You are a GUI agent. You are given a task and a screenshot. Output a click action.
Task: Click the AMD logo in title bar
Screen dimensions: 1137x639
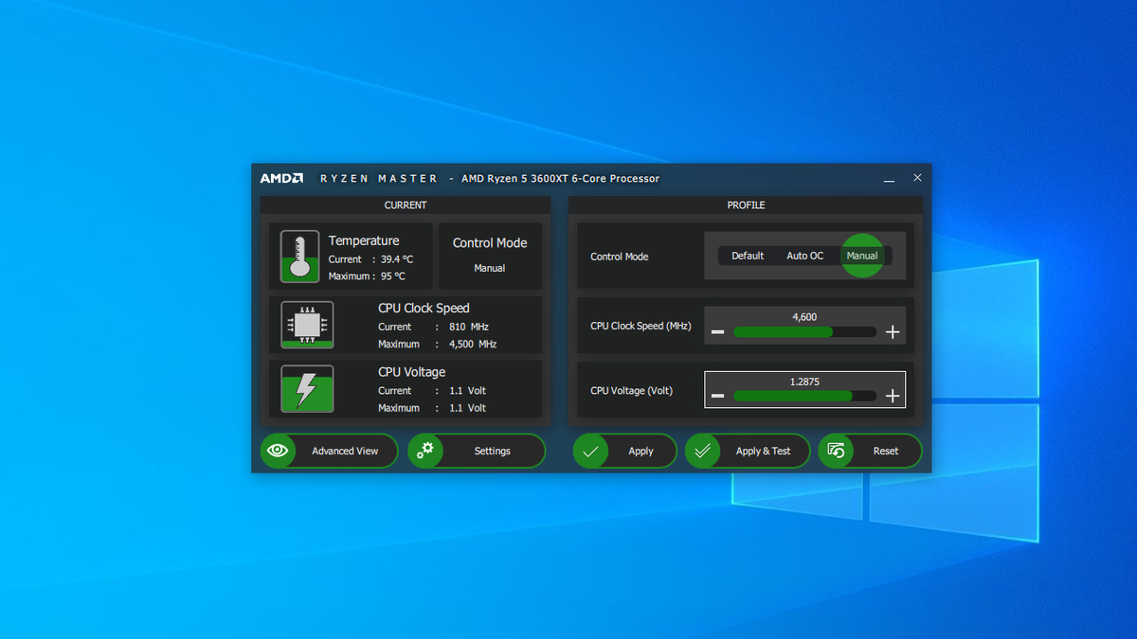[x=281, y=178]
